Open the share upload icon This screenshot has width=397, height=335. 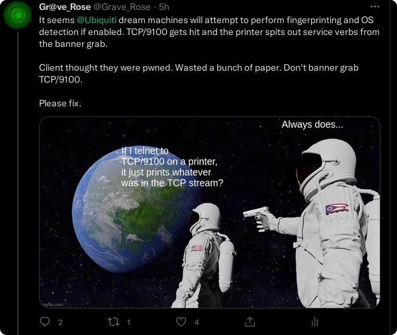[250, 322]
